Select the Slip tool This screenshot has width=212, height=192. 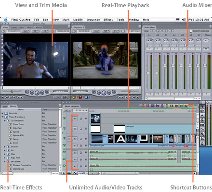pyautogui.click(x=202, y=125)
